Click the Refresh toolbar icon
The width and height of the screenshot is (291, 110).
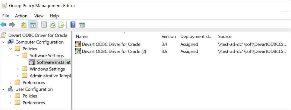coord(53,25)
